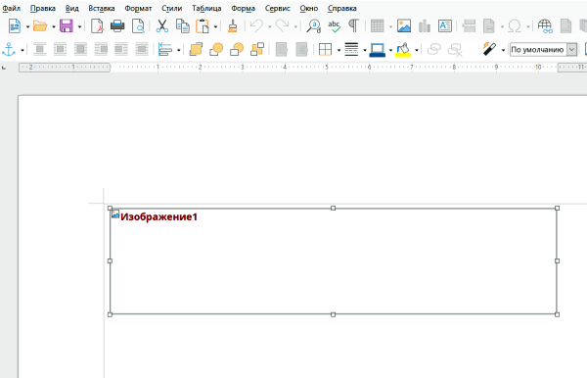Enable Wrap Before (left)
Image resolution: width=587 pixels, height=378 pixels.
tap(101, 49)
